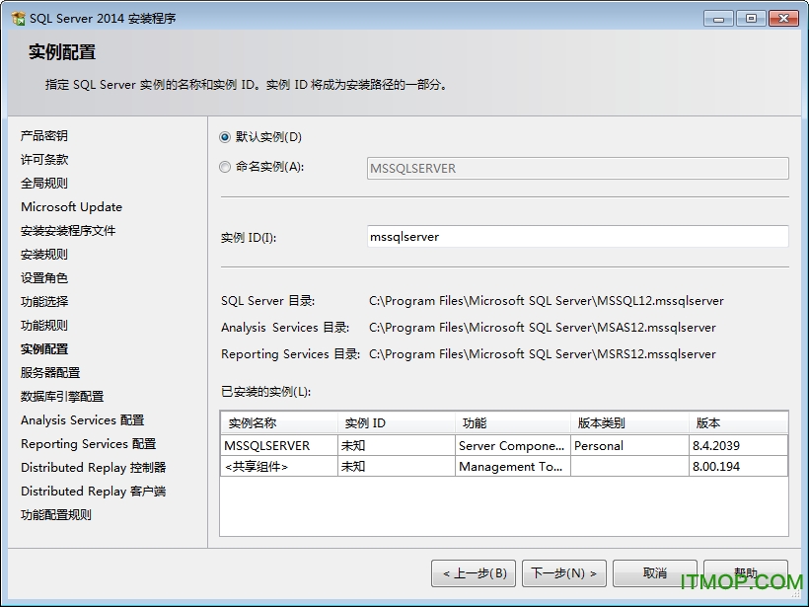The height and width of the screenshot is (607, 809).
Task: Open the 安装规则 step
Action: (x=44, y=255)
